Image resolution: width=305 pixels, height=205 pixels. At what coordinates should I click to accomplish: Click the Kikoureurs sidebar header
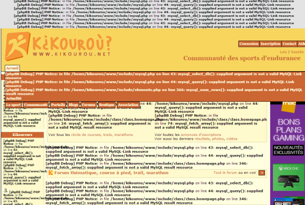(23, 135)
